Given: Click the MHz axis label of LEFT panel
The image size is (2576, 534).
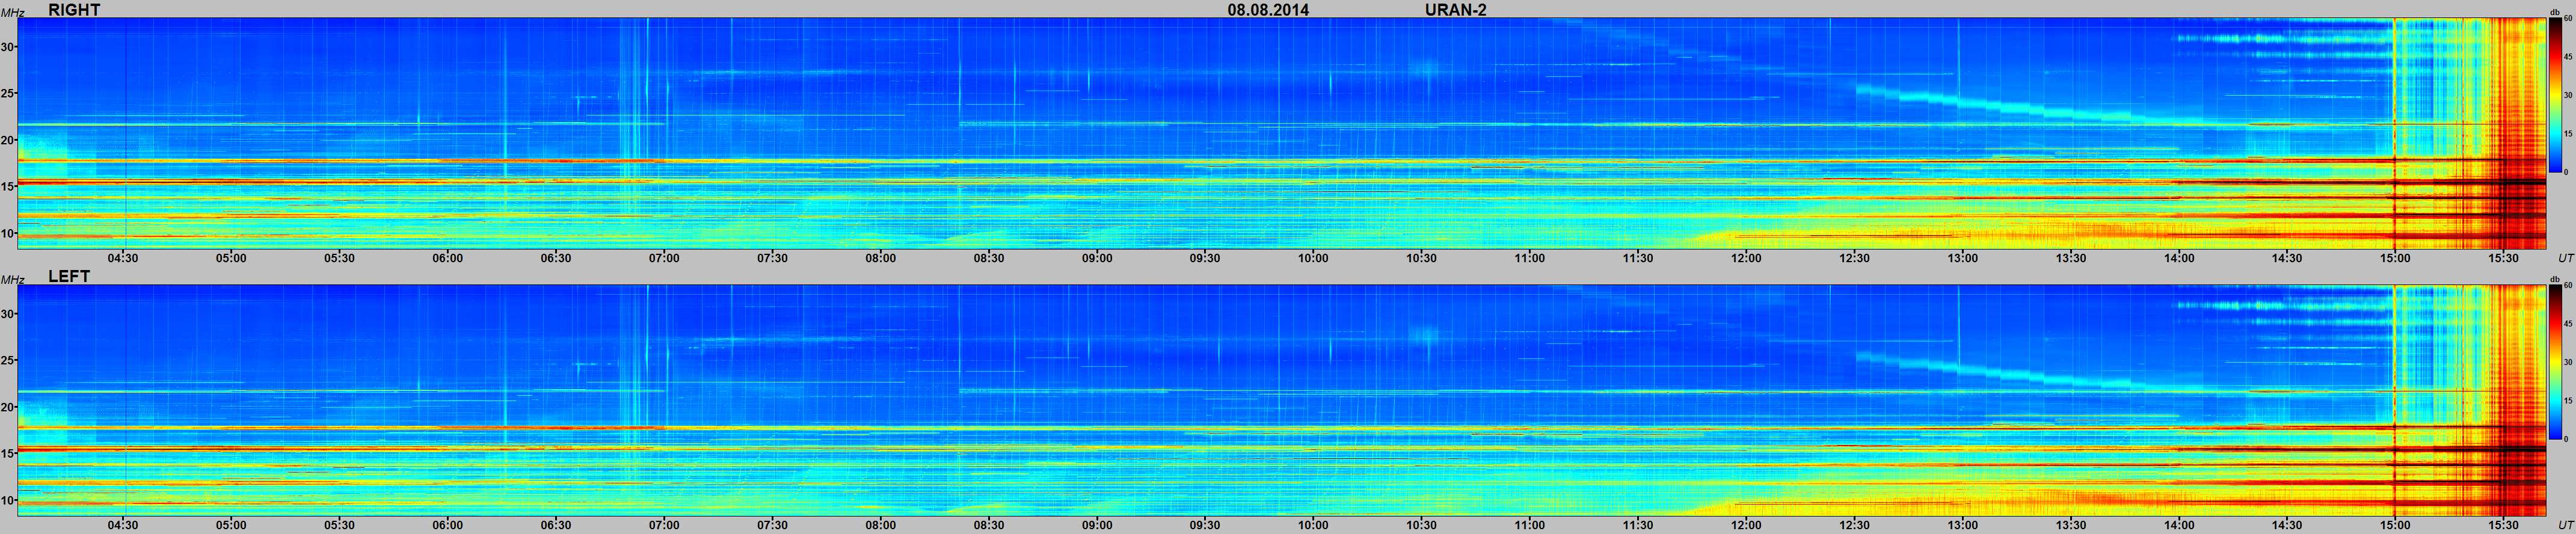Looking at the screenshot, I should pyautogui.click(x=11, y=281).
